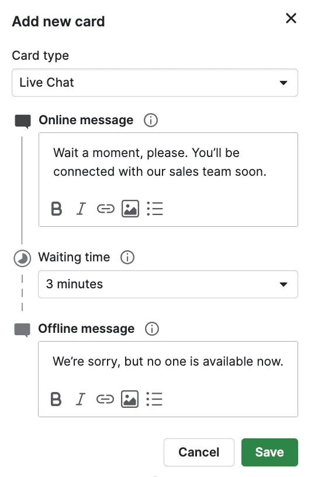Apply italic in Offline message editor

(80, 399)
